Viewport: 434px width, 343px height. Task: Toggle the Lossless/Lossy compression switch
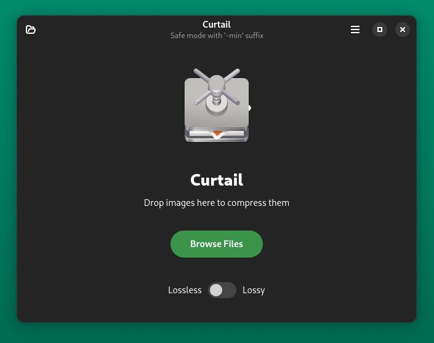(222, 290)
